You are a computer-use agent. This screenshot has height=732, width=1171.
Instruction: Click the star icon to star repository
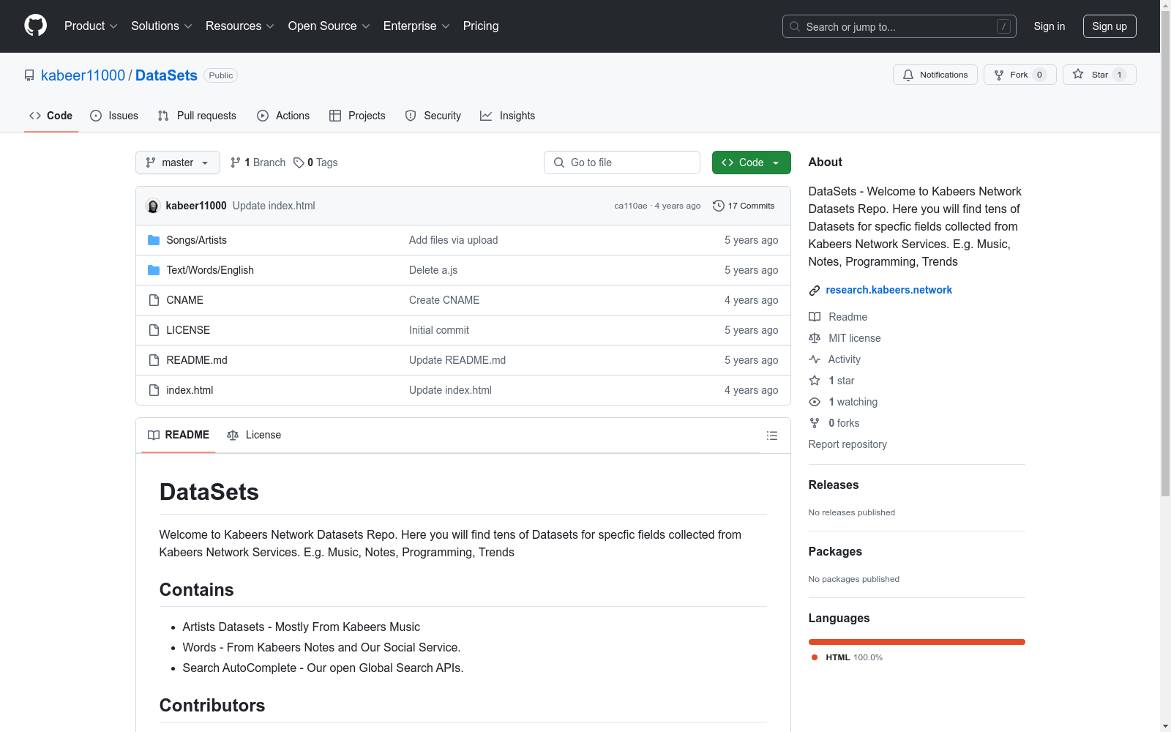tap(1078, 74)
